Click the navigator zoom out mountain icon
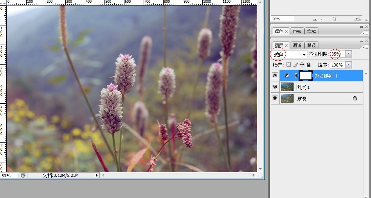The height and width of the screenshot is (198, 371). point(315,19)
